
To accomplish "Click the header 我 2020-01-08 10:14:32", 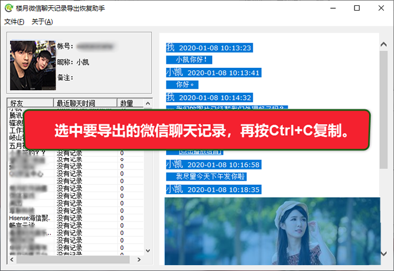I will click(x=209, y=97).
